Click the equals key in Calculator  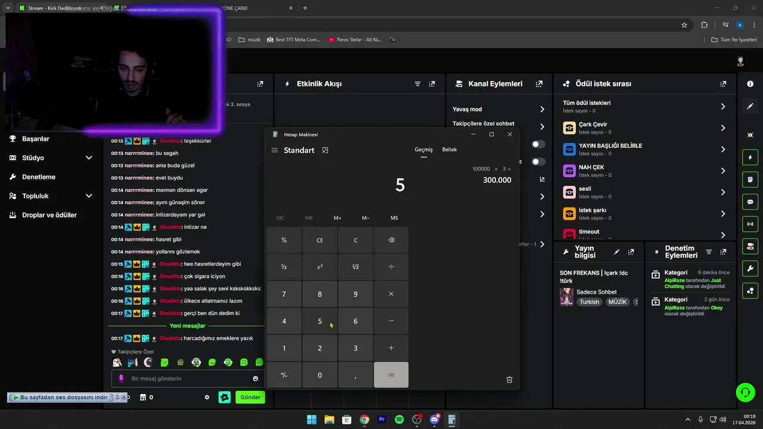tap(391, 375)
